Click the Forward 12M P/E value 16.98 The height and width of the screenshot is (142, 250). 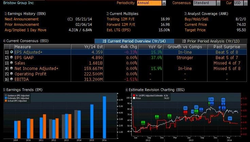[x=165, y=24]
